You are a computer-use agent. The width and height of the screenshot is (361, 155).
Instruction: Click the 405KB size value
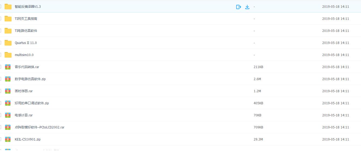[258, 103]
